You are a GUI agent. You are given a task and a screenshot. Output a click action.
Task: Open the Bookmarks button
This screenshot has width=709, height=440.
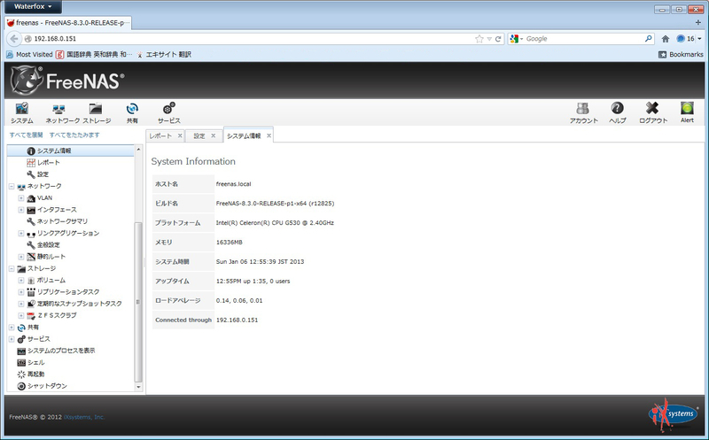(681, 54)
